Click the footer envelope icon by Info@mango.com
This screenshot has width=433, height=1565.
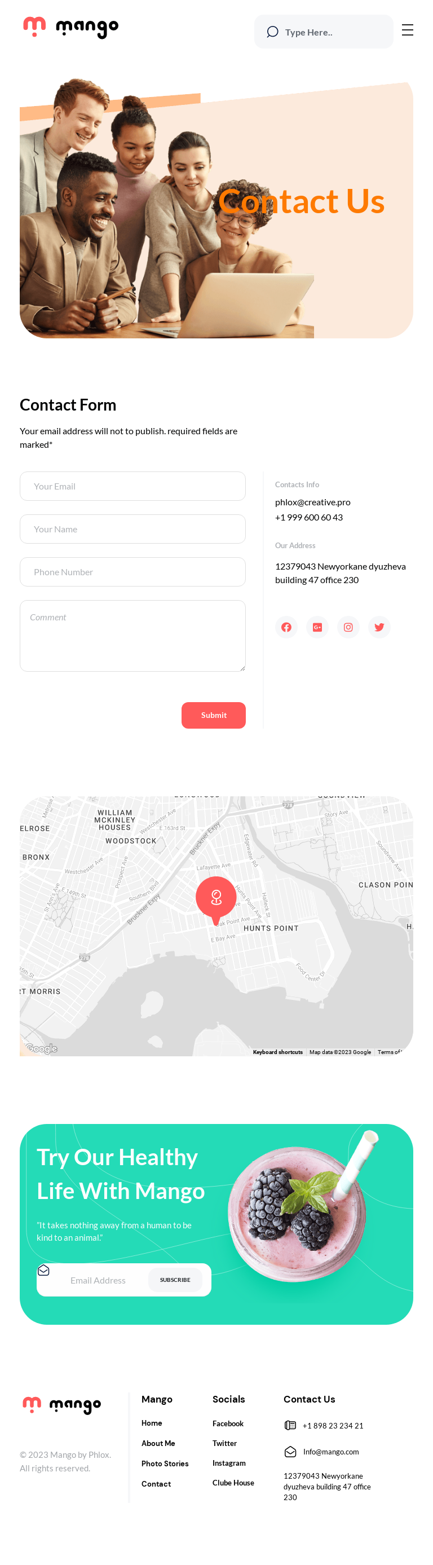[x=290, y=1452]
